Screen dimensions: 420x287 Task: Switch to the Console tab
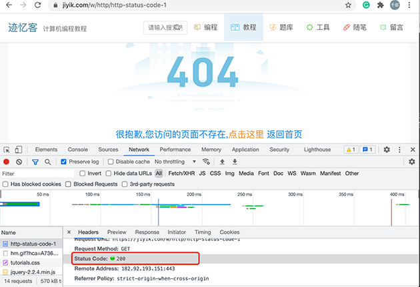(78, 150)
